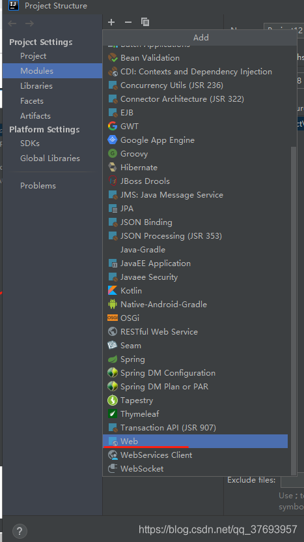Viewport: 304px width, 542px height.
Task: Click the Groovy icon
Action: pos(113,153)
